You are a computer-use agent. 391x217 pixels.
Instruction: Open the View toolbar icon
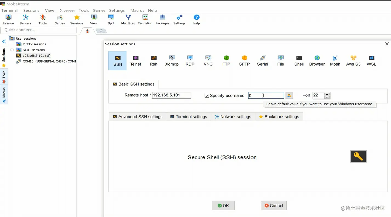coord(94,20)
